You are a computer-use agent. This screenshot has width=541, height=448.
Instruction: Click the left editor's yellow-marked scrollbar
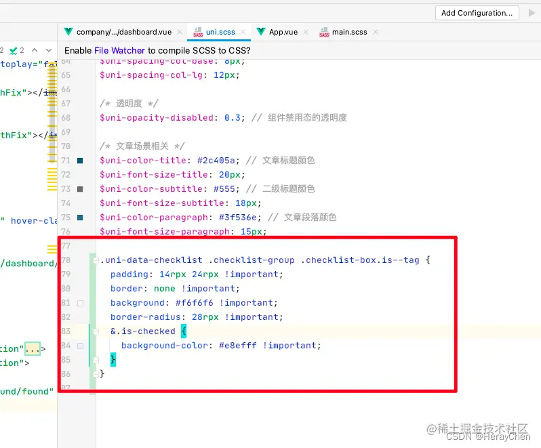coord(52,127)
